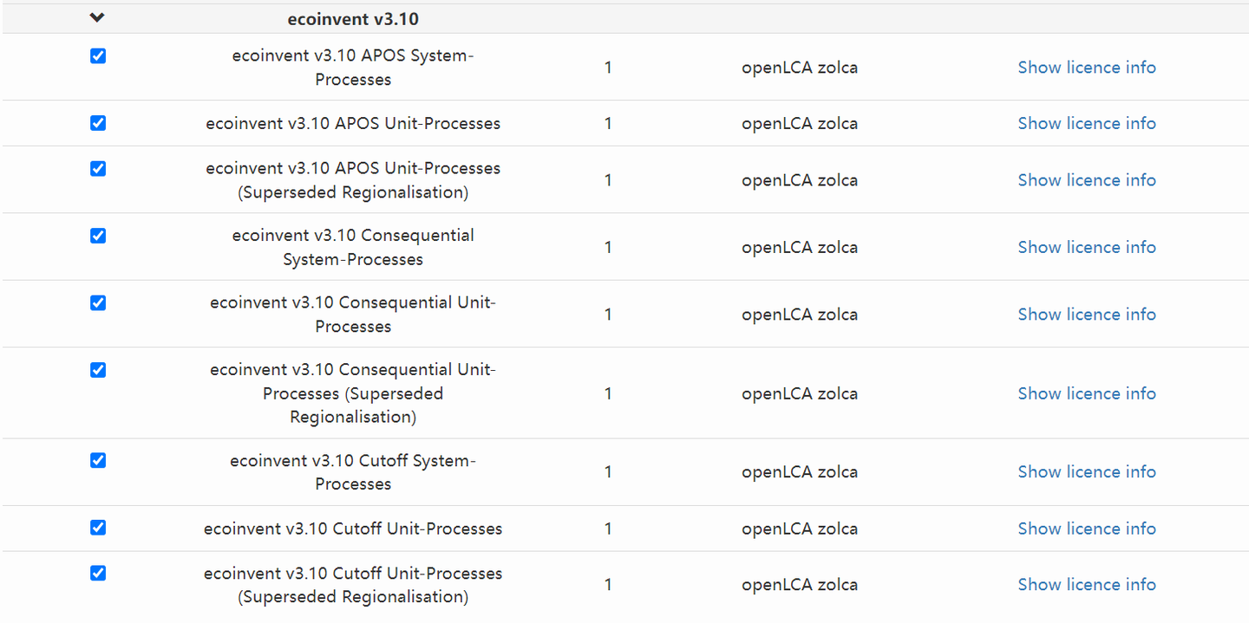
Task: Show licence info for APOS Unit-Processes
Action: 1086,124
